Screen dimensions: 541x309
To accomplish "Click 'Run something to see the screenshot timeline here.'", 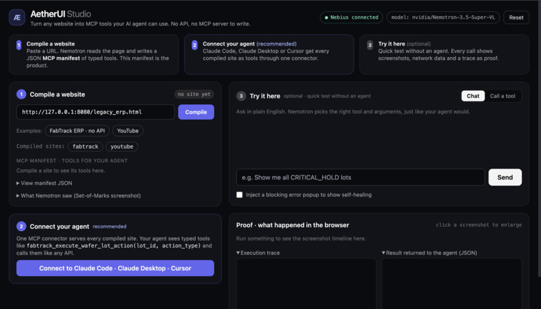I will (301, 238).
